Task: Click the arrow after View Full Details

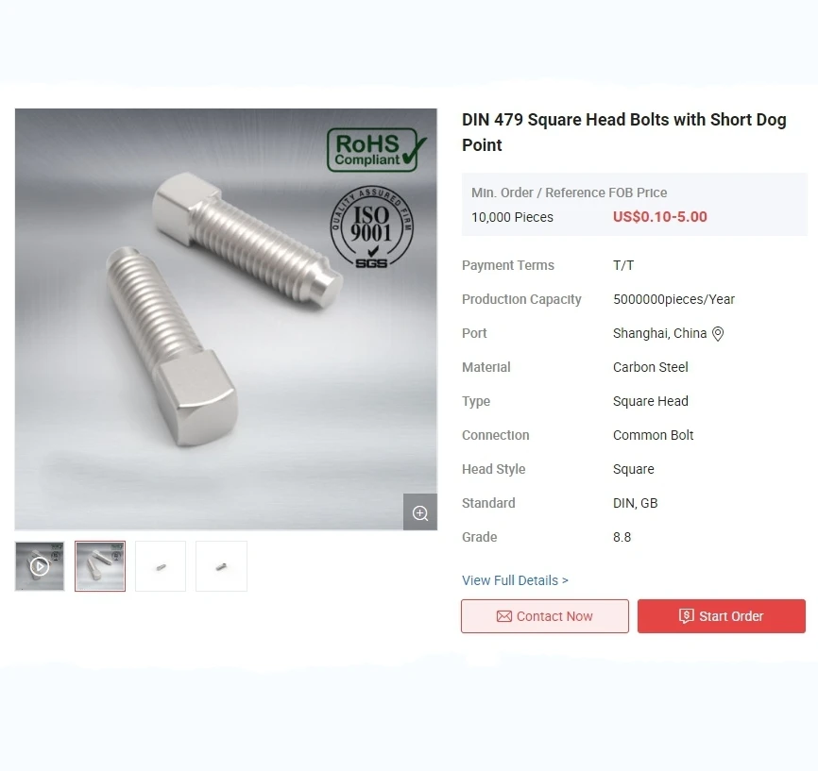Action: 565,580
